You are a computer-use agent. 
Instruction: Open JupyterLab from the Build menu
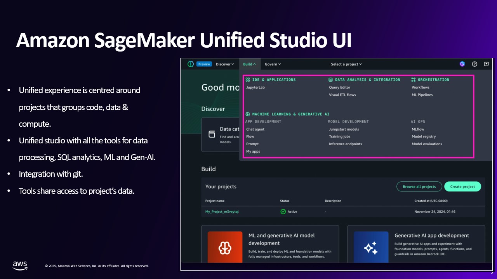tap(255, 88)
